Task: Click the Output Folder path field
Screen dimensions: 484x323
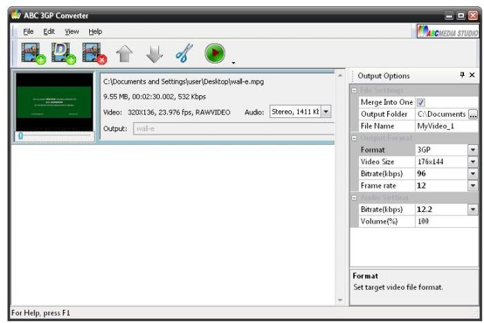Action: pyautogui.click(x=442, y=115)
